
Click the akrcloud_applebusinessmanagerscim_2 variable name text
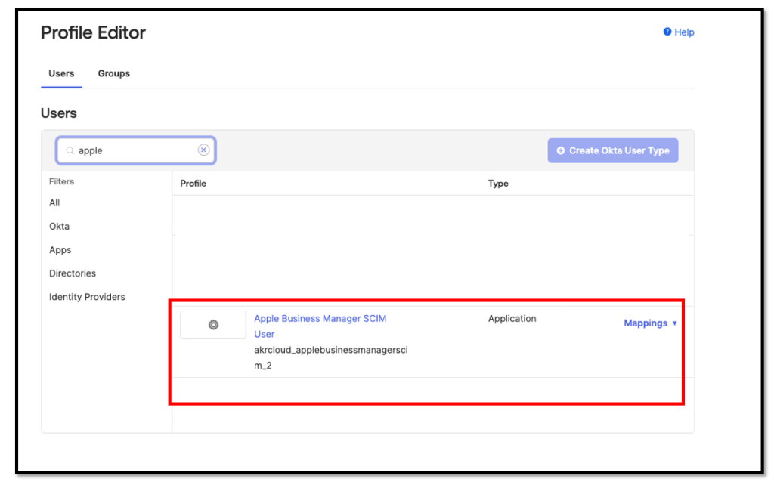coord(330,357)
